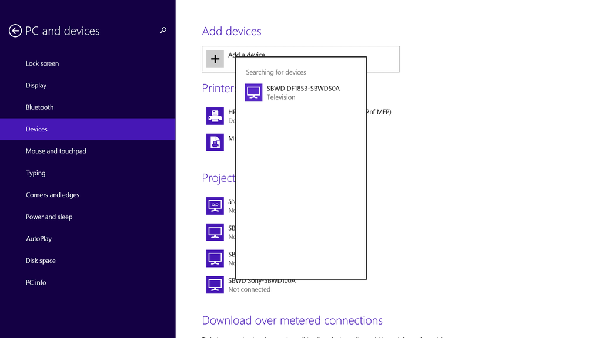Screen dimensions: 602x338
Task: Open search with the magnifier icon
Action: click(x=163, y=31)
